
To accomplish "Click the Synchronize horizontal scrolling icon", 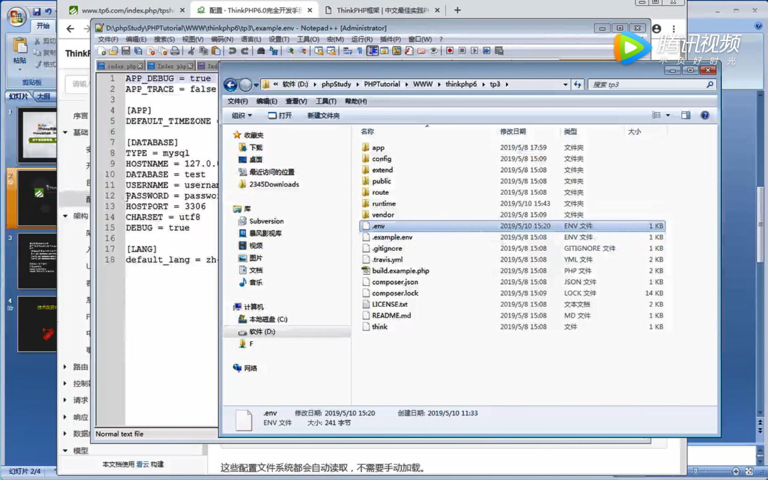I will point(331,51).
